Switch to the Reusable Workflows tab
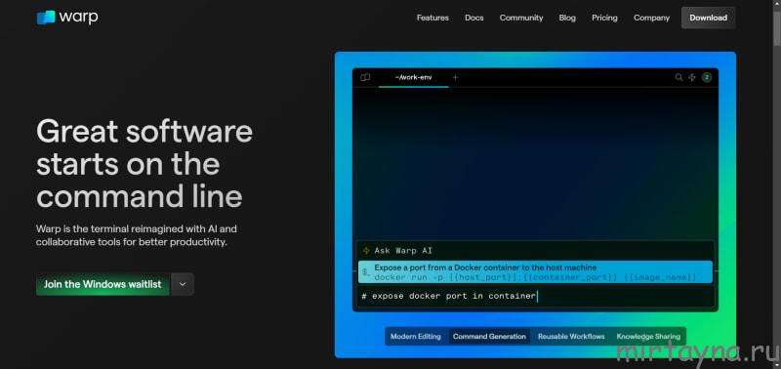 [571, 336]
